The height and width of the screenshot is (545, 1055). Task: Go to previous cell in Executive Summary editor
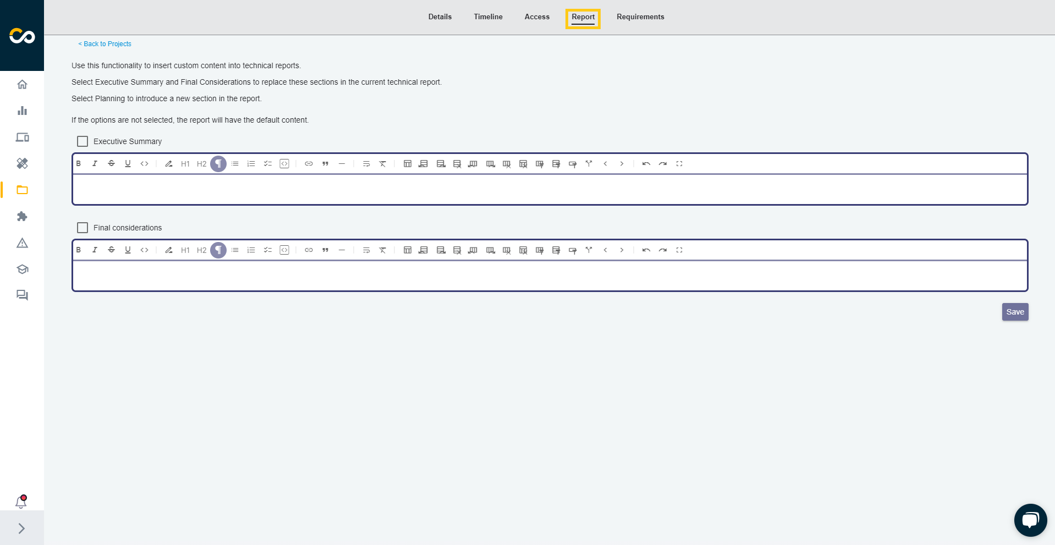tap(605, 164)
